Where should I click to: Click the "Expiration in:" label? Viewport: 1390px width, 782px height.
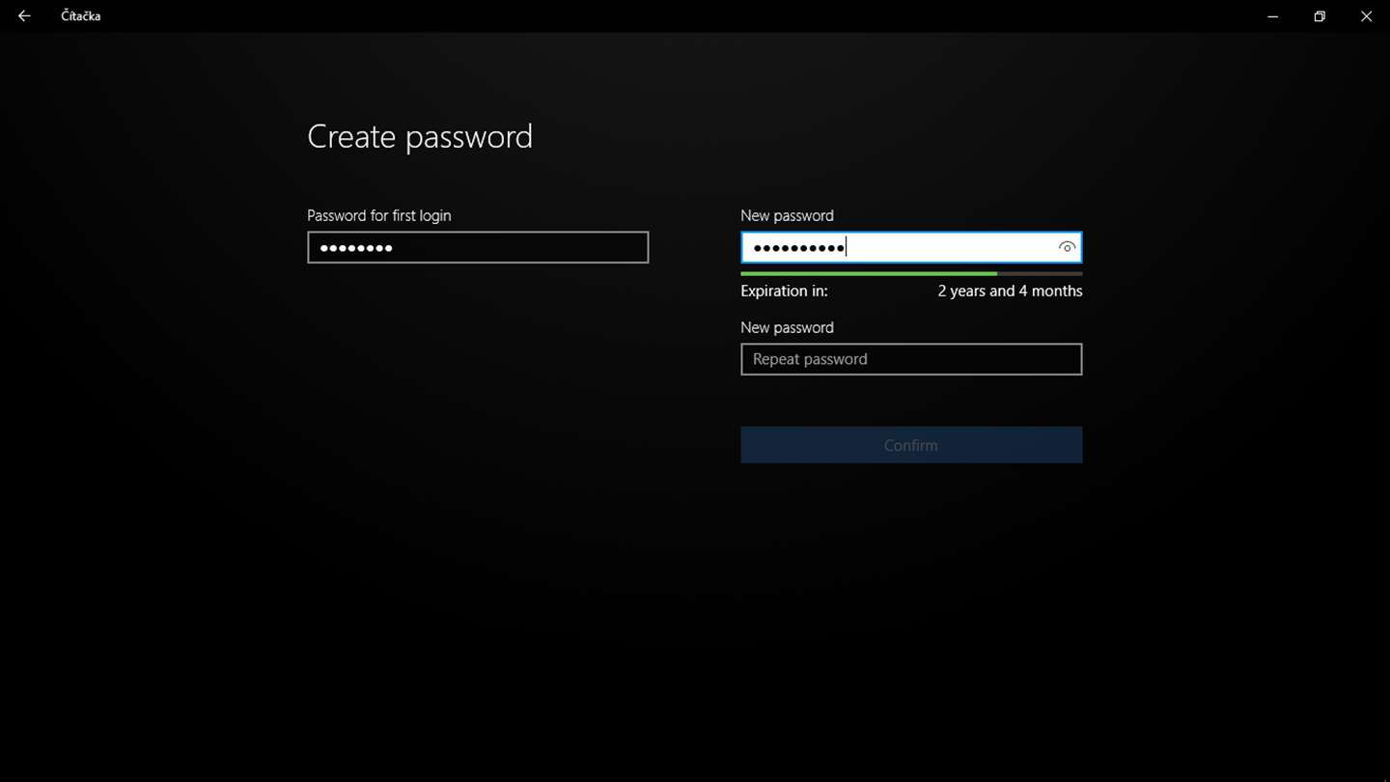coord(784,291)
